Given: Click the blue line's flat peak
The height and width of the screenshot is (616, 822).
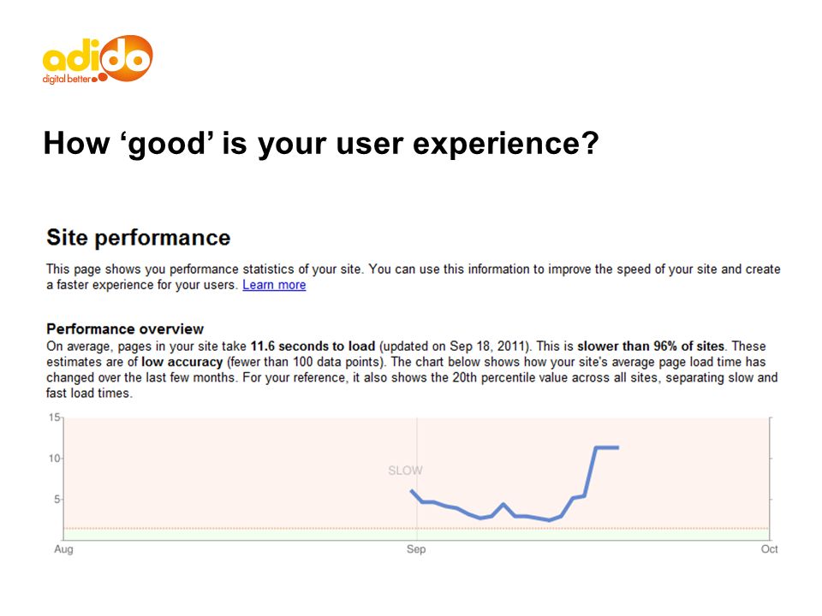Looking at the screenshot, I should click(607, 447).
